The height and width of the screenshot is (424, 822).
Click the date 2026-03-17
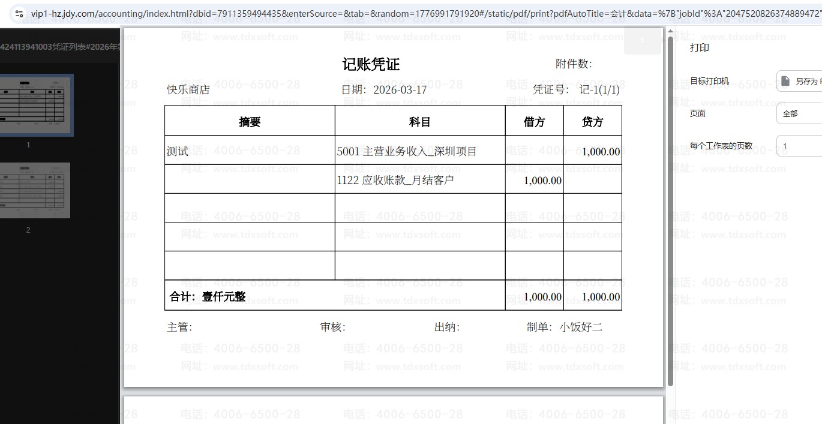pos(400,90)
